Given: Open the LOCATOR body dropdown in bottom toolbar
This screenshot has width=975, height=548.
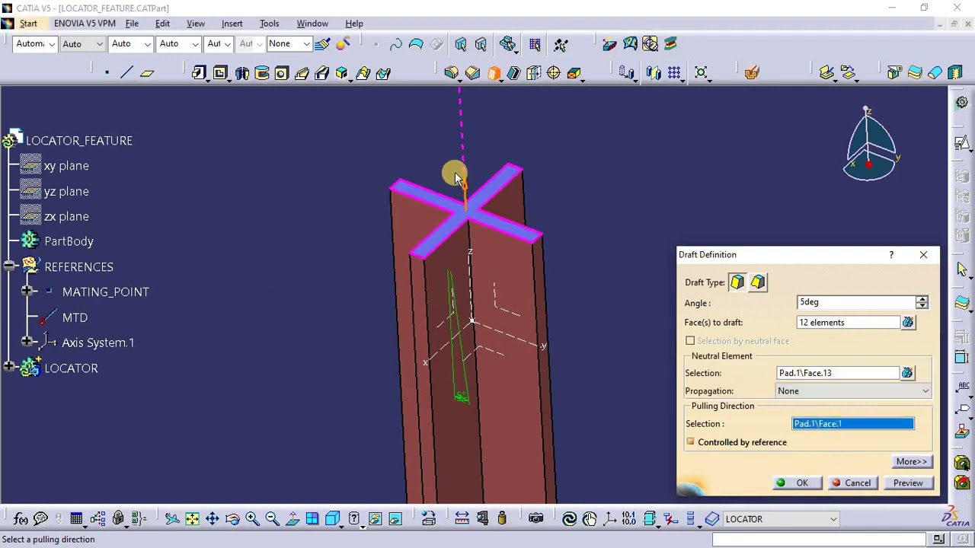Looking at the screenshot, I should click(781, 519).
